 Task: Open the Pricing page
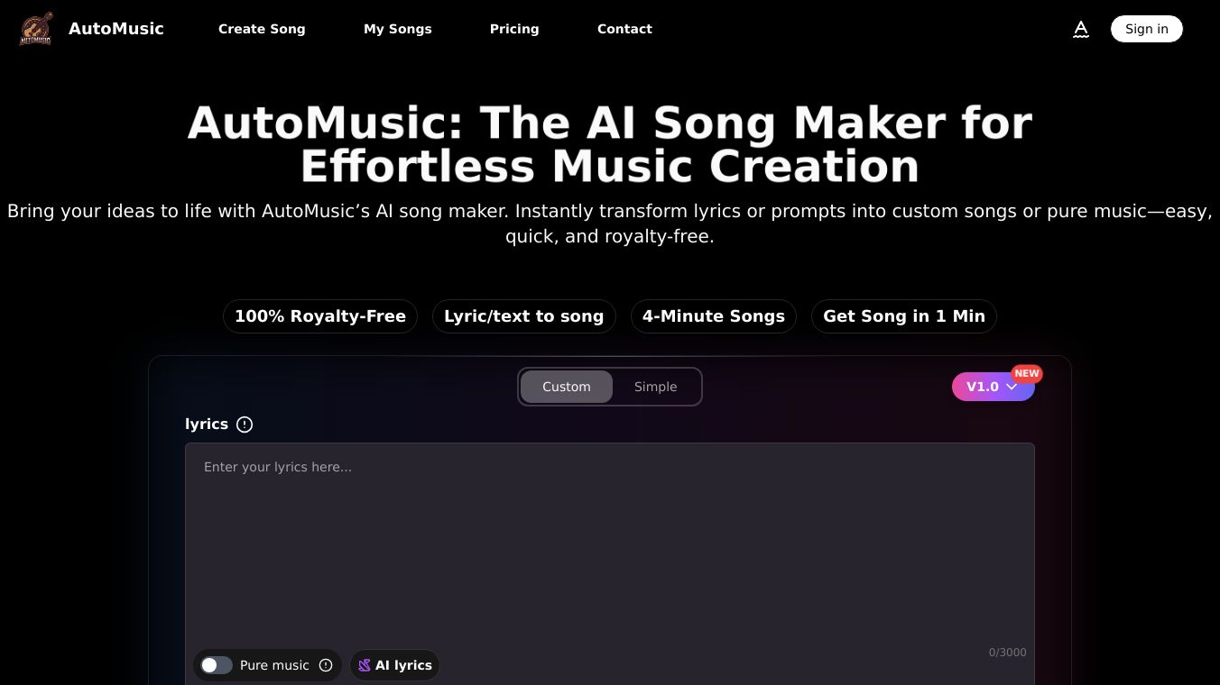click(514, 29)
